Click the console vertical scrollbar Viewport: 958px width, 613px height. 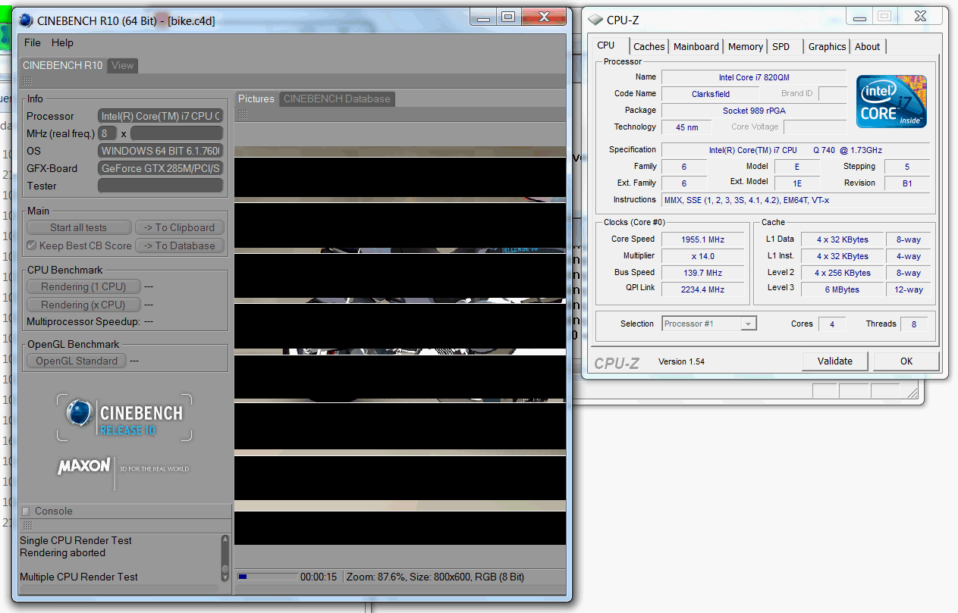point(225,558)
